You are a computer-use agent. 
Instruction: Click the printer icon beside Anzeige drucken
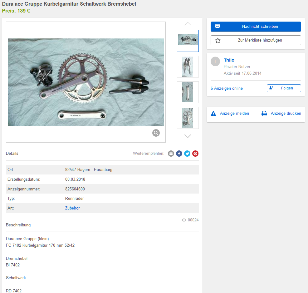[x=264, y=114]
